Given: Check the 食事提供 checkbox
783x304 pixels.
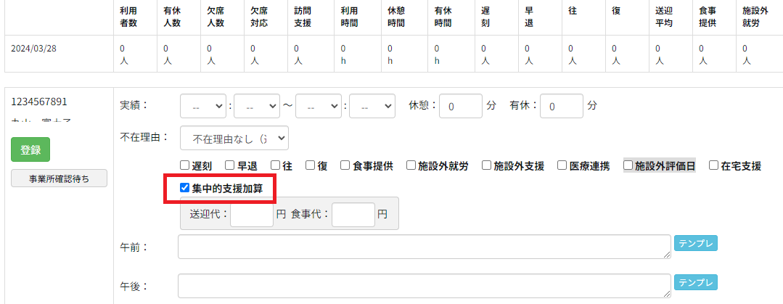Looking at the screenshot, I should pyautogui.click(x=345, y=165).
